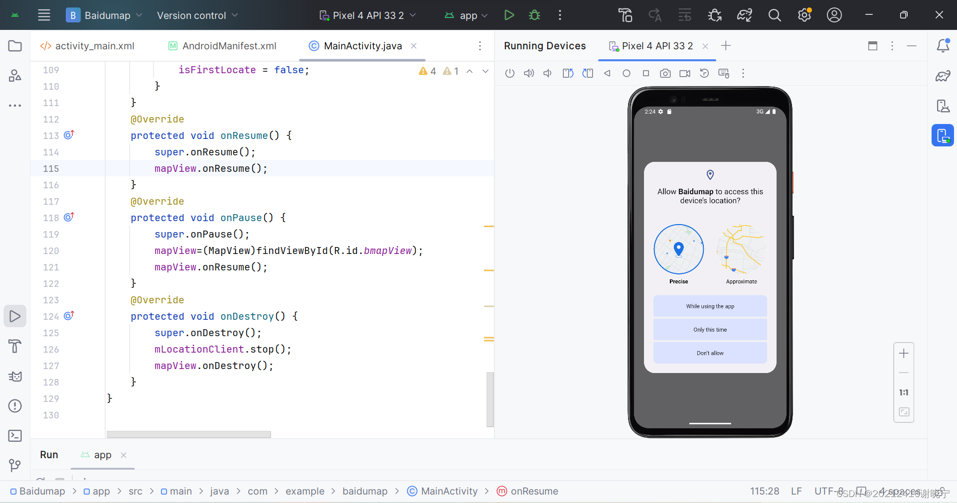Open the user account icon
Screen dimensions: 957x503
[x=834, y=15]
